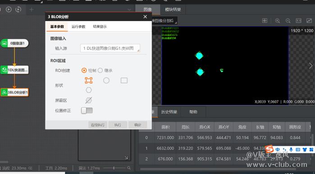Click the 长轴 column header
Screen dimensions: 315x174
click(x=260, y=127)
